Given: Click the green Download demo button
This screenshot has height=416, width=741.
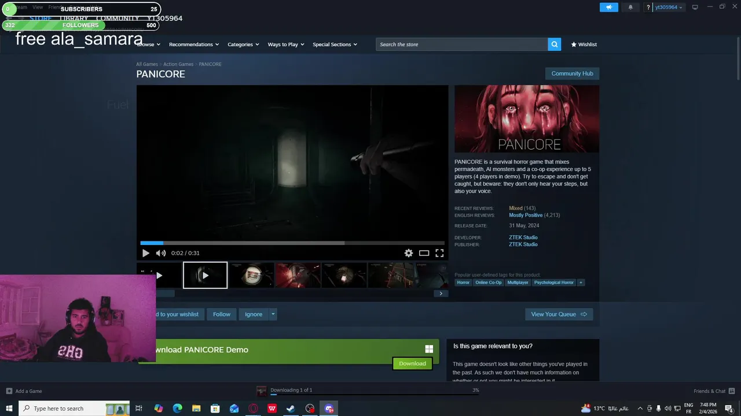Looking at the screenshot, I should (x=412, y=363).
